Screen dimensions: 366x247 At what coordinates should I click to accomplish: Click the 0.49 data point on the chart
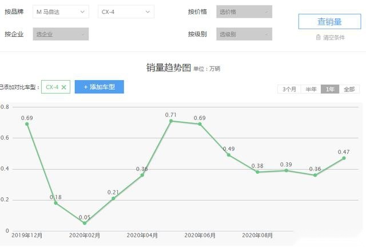[x=229, y=155]
